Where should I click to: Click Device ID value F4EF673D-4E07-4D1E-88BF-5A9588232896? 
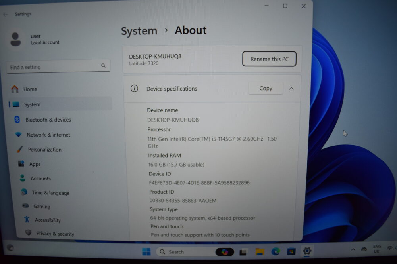(x=199, y=182)
